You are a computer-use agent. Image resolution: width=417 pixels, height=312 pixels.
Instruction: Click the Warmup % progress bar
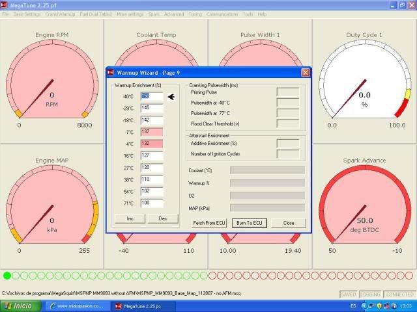[x=267, y=183]
